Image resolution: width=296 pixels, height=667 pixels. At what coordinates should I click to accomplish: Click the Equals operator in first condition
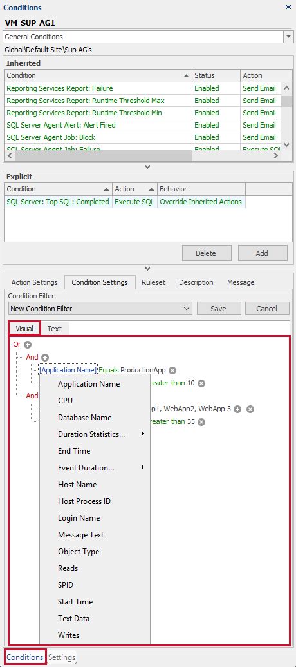tap(109, 370)
